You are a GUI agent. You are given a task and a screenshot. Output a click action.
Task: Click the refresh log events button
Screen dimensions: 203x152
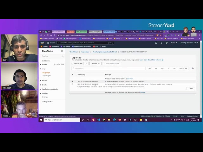86,64
